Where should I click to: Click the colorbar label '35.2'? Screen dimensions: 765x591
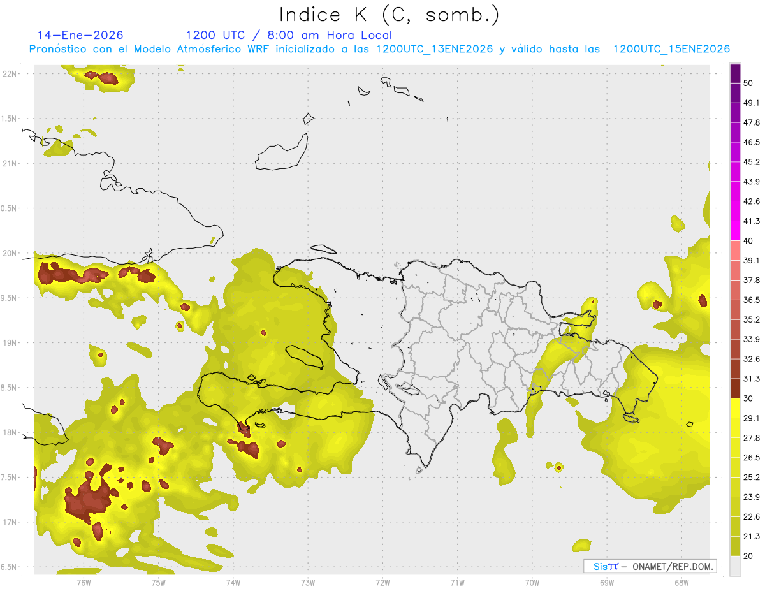click(x=752, y=319)
